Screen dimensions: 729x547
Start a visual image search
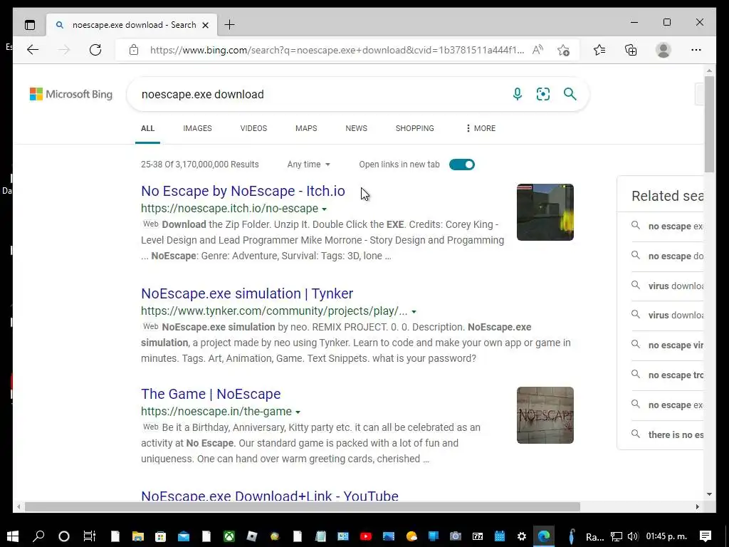click(543, 94)
